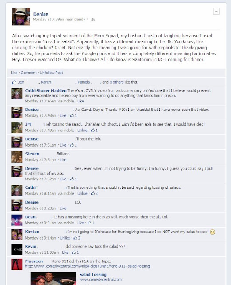231x285 pixels.
Task: Open the post options dropdown arrow
Action: tap(216, 12)
